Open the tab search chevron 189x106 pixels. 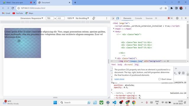pyautogui.click(x=165, y=2)
